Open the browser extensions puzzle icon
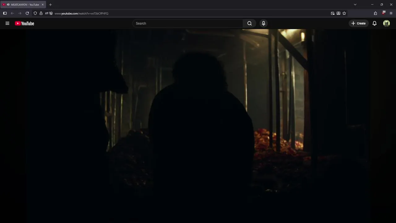This screenshot has width=396, height=223. (x=375, y=13)
